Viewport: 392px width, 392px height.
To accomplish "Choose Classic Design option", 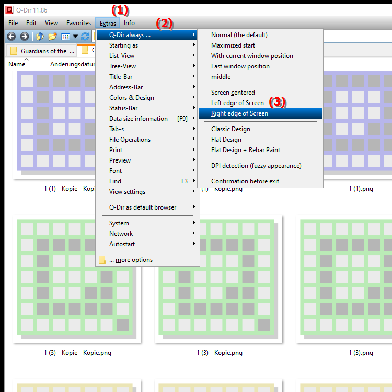I will (x=260, y=129).
